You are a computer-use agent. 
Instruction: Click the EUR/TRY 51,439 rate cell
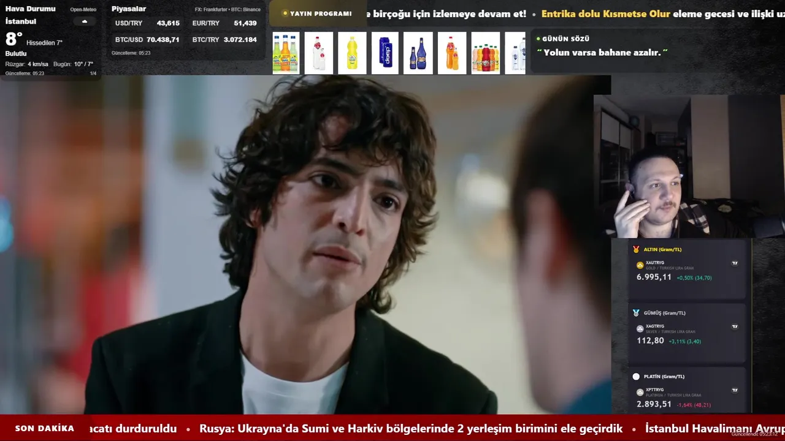[x=224, y=23]
